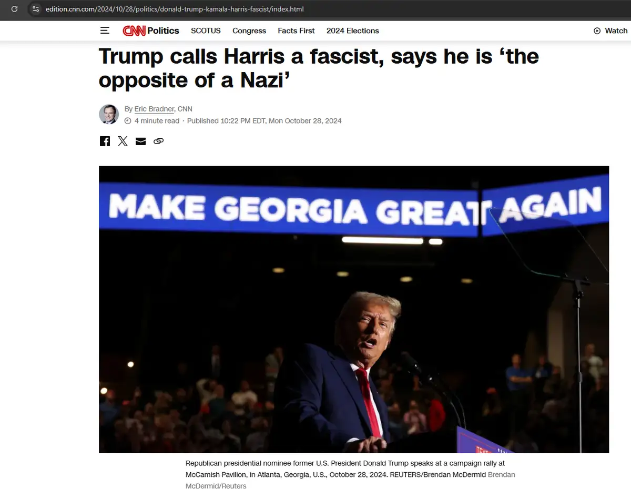This screenshot has height=489, width=631.
Task: Open 2024 Elections section
Action: click(x=352, y=30)
